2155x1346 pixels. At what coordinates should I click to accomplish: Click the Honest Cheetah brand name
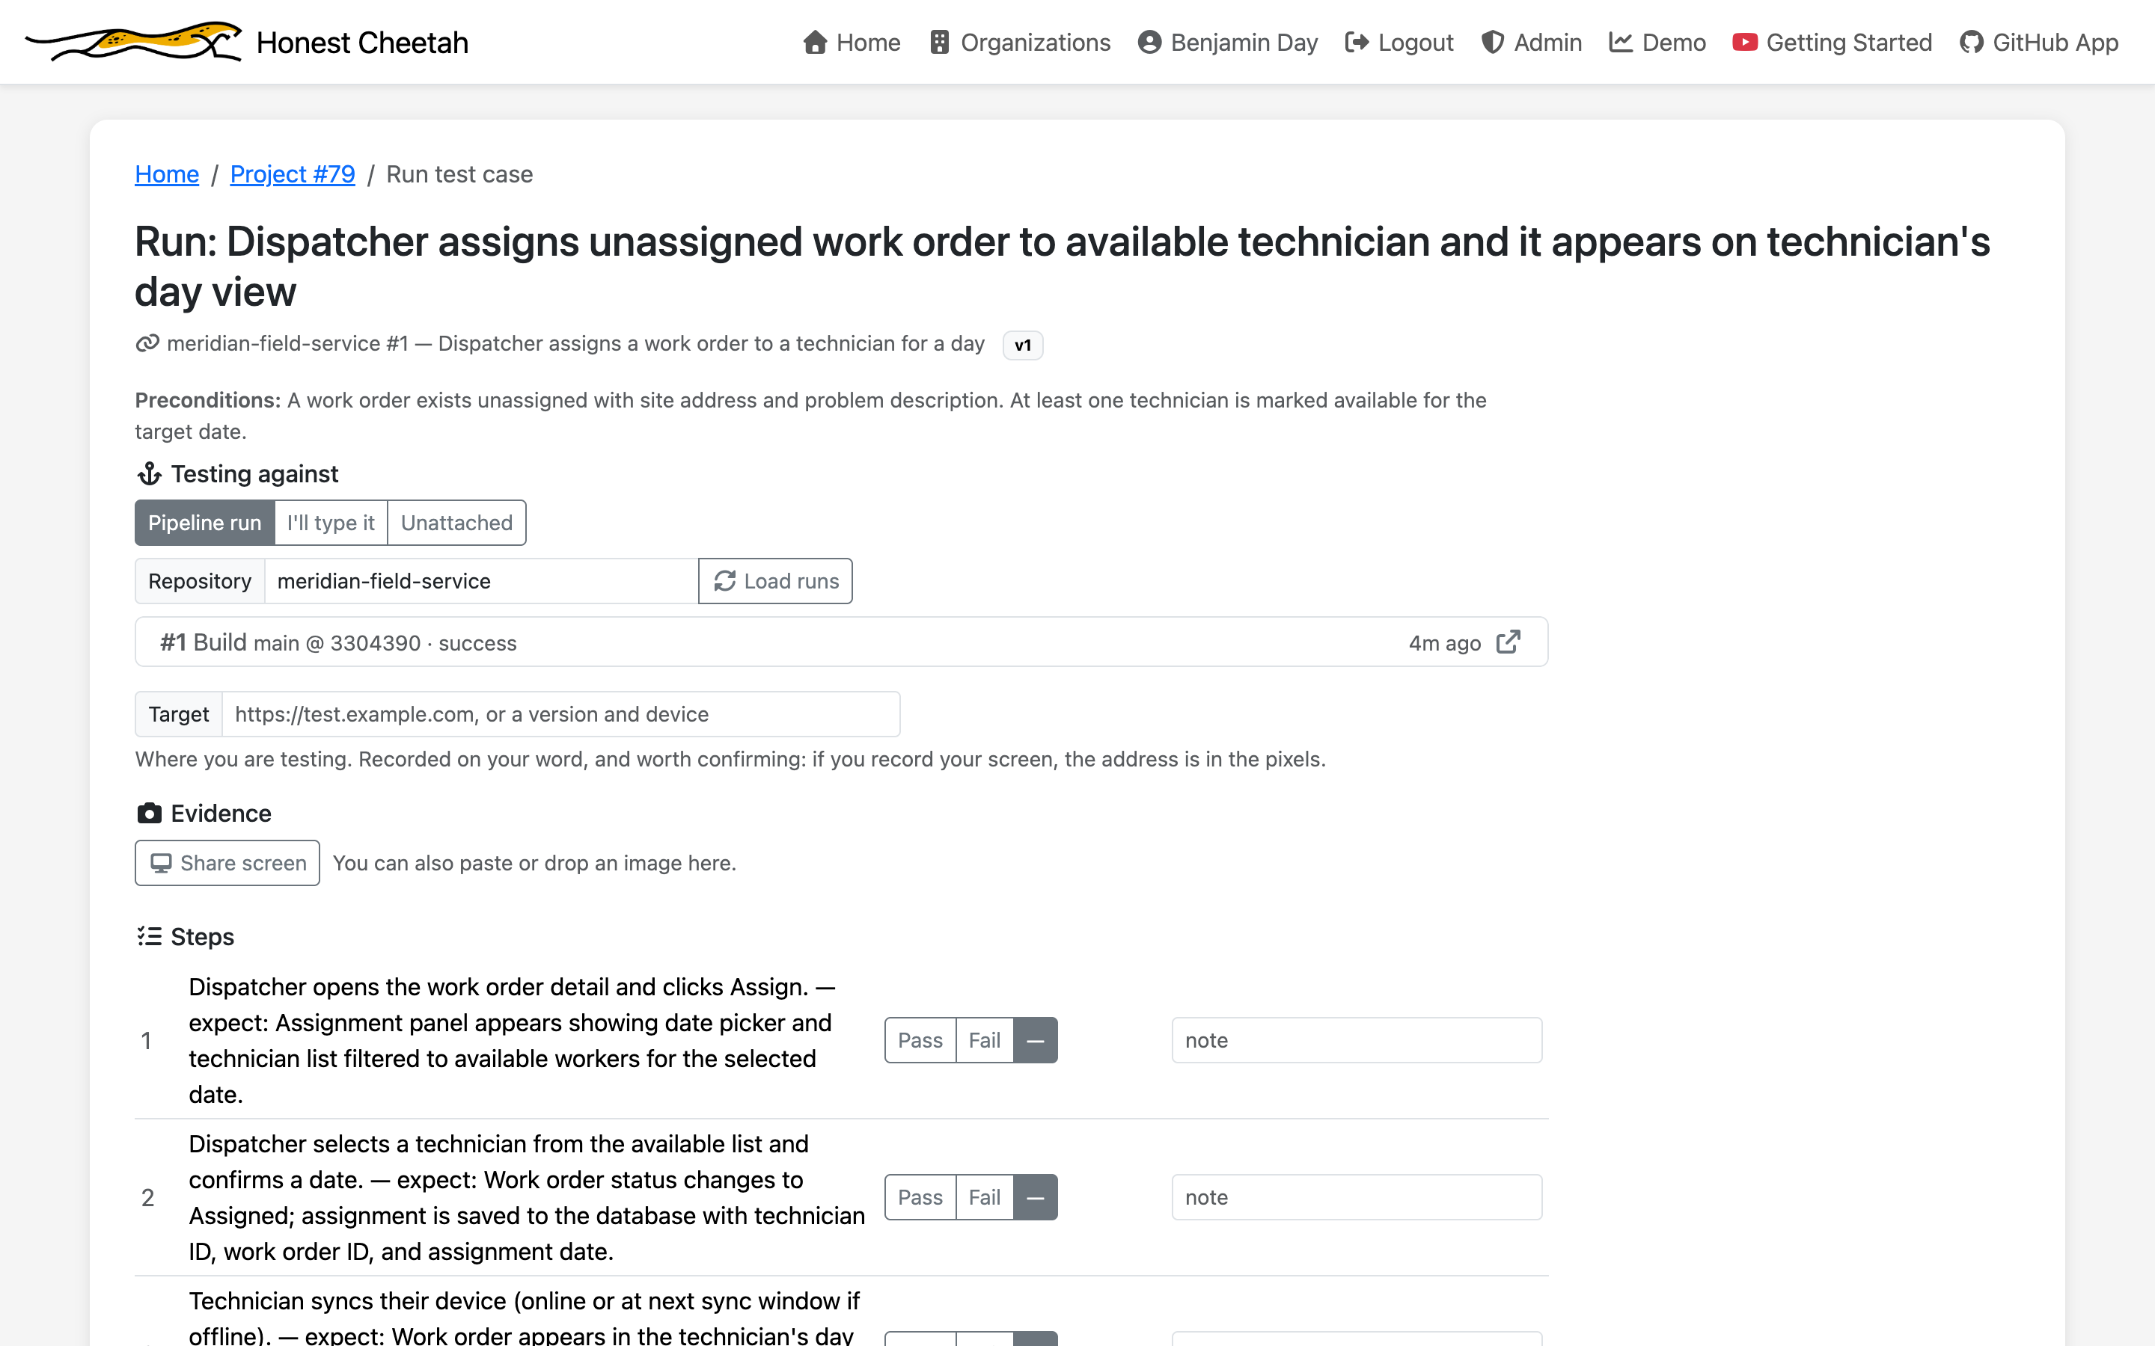coord(362,42)
